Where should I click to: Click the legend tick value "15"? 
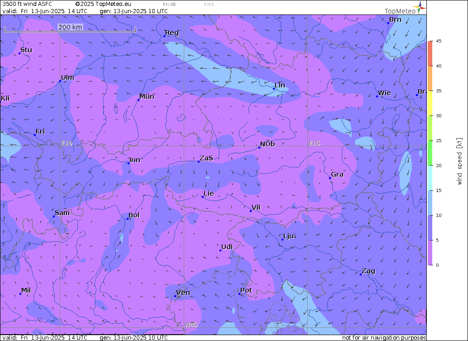(439, 191)
